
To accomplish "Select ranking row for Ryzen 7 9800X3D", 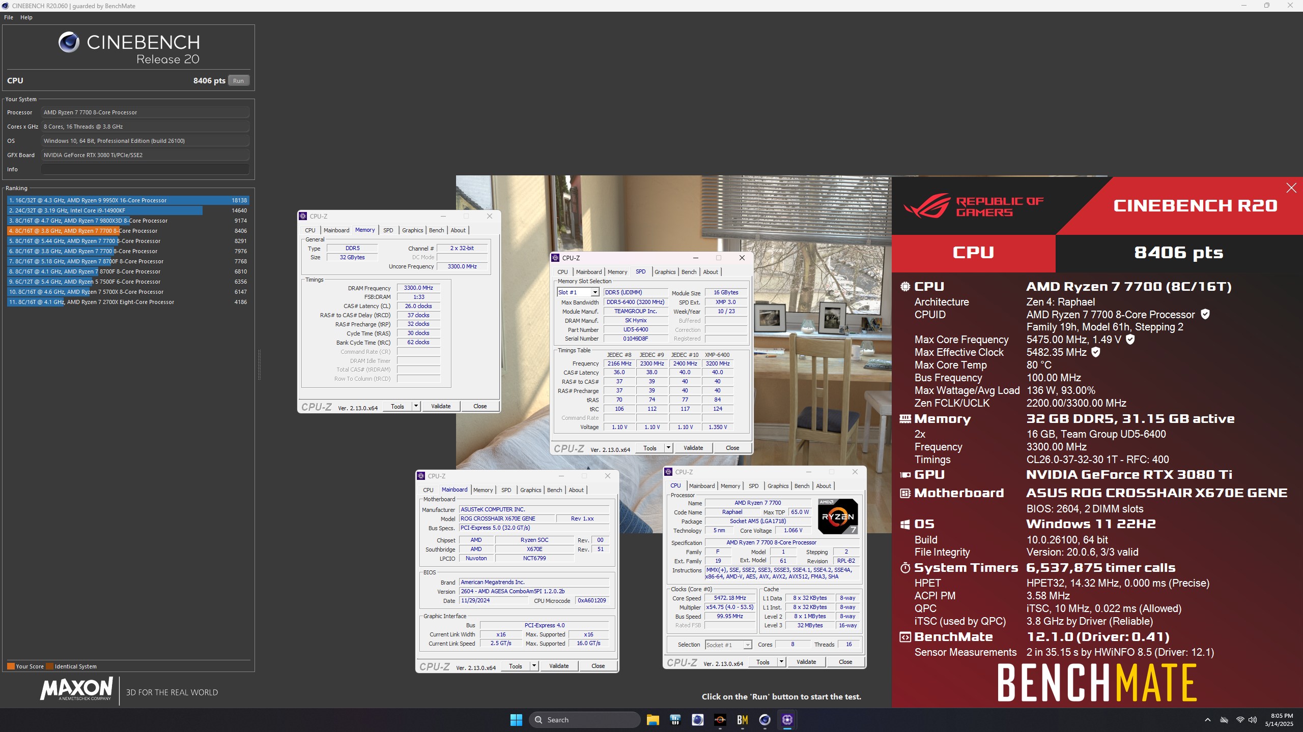I will [x=127, y=221].
